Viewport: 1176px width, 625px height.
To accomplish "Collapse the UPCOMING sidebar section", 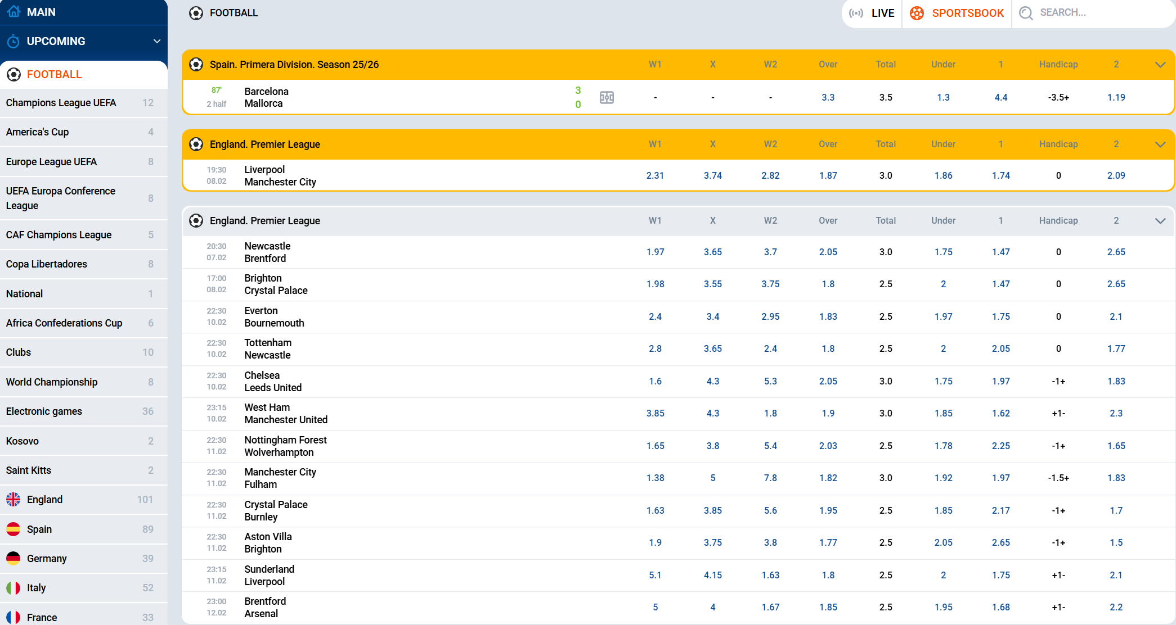I will (x=157, y=40).
